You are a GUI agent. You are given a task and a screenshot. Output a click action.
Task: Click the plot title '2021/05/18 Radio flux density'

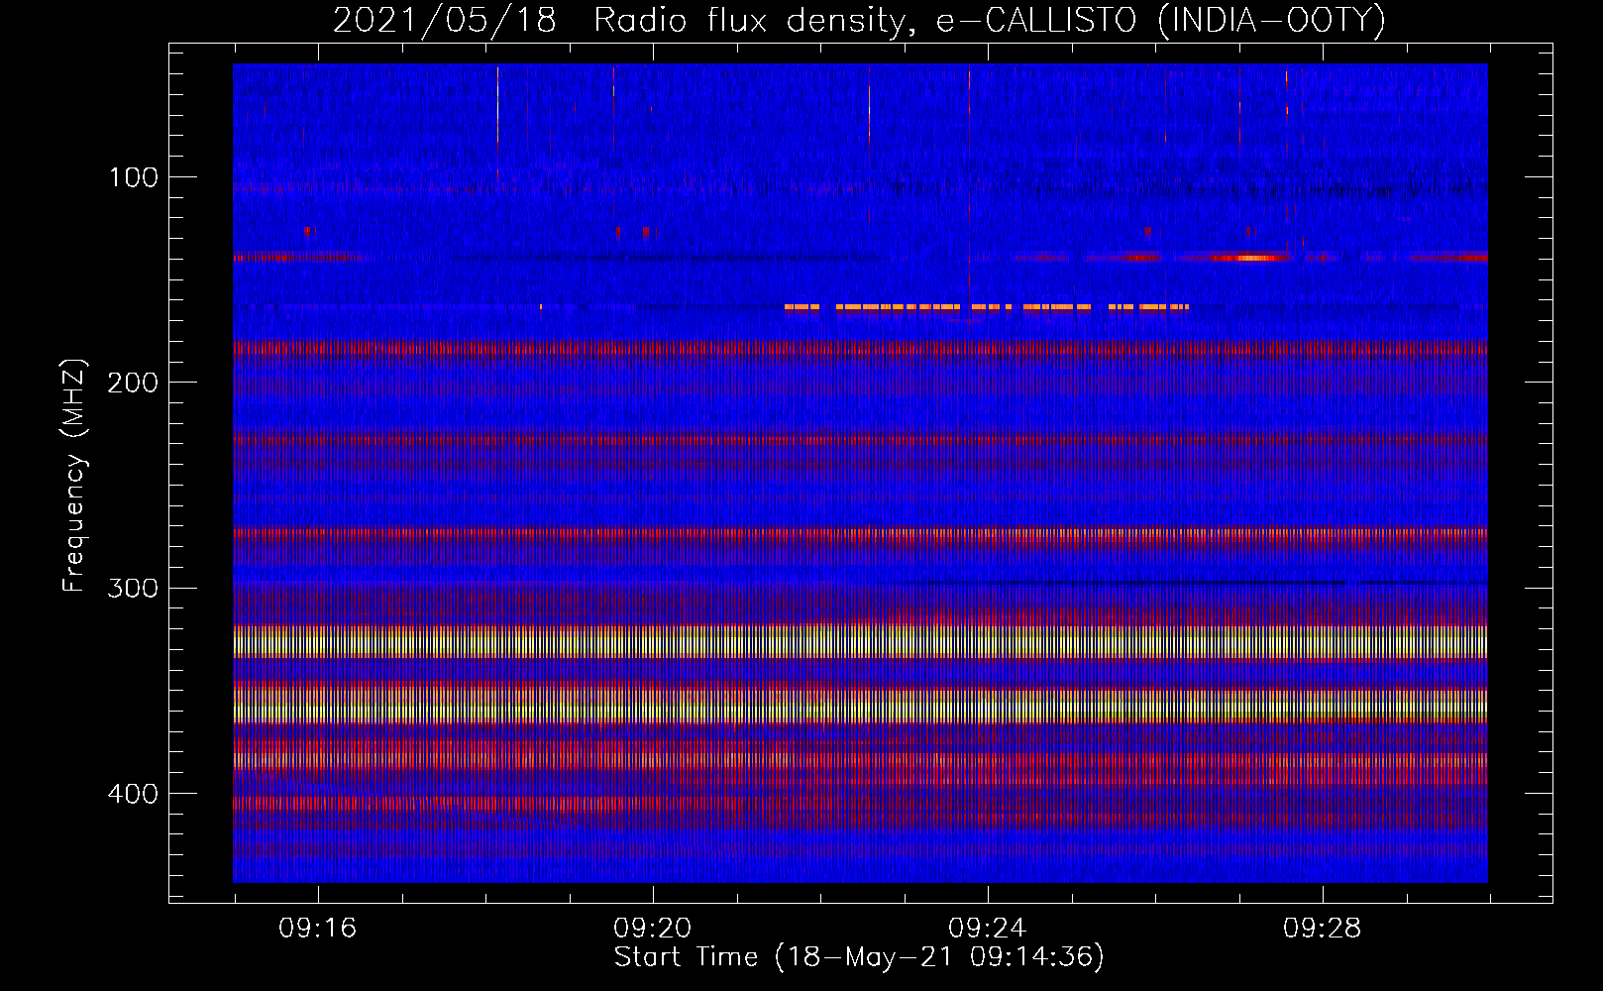pos(859,20)
